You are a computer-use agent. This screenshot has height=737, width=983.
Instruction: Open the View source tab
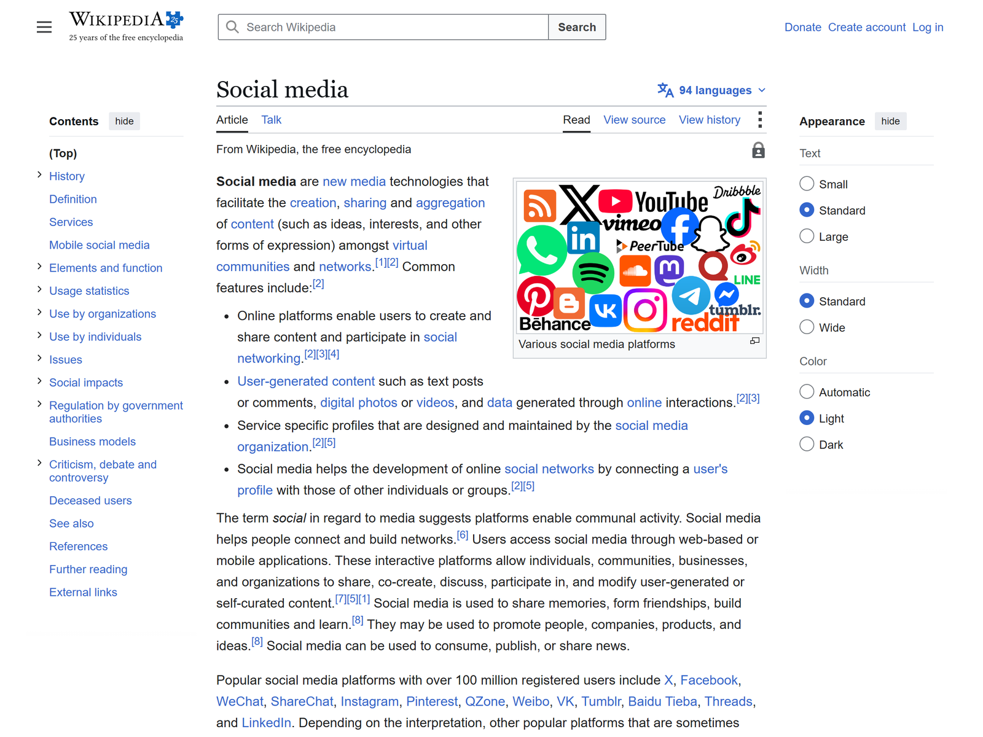pos(634,120)
